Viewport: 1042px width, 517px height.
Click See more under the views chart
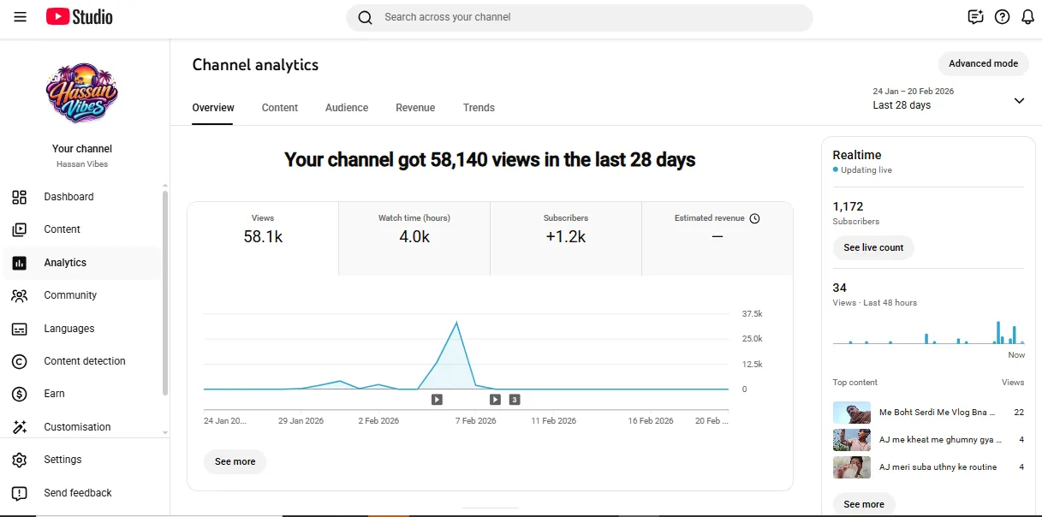235,461
